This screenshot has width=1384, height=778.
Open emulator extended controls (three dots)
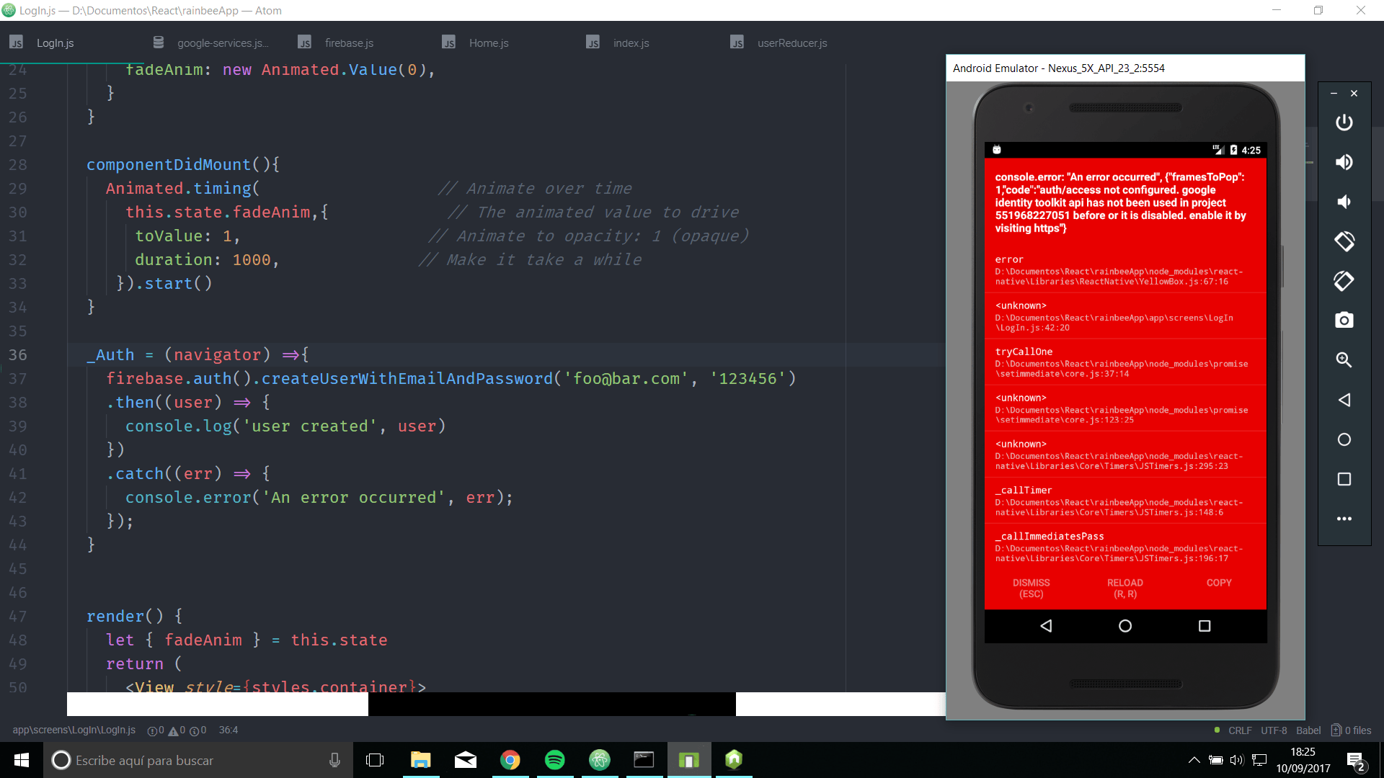pos(1344,519)
